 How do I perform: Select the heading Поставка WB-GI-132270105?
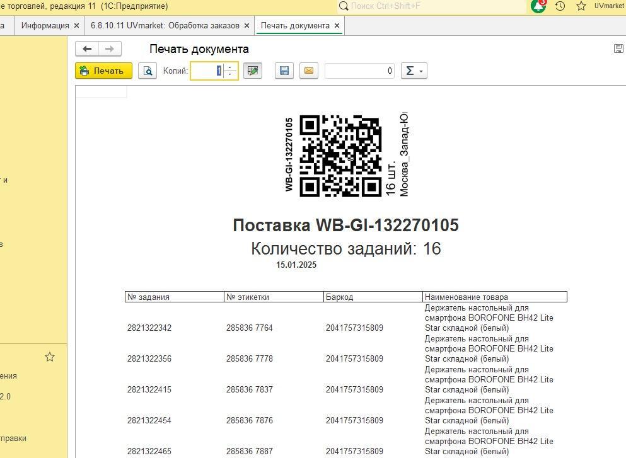[x=345, y=225]
